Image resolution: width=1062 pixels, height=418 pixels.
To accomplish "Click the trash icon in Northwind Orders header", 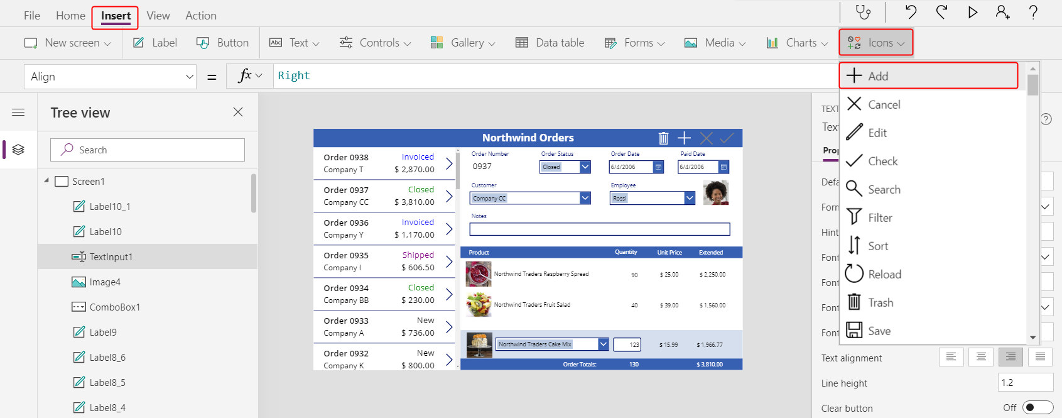I will tap(663, 138).
